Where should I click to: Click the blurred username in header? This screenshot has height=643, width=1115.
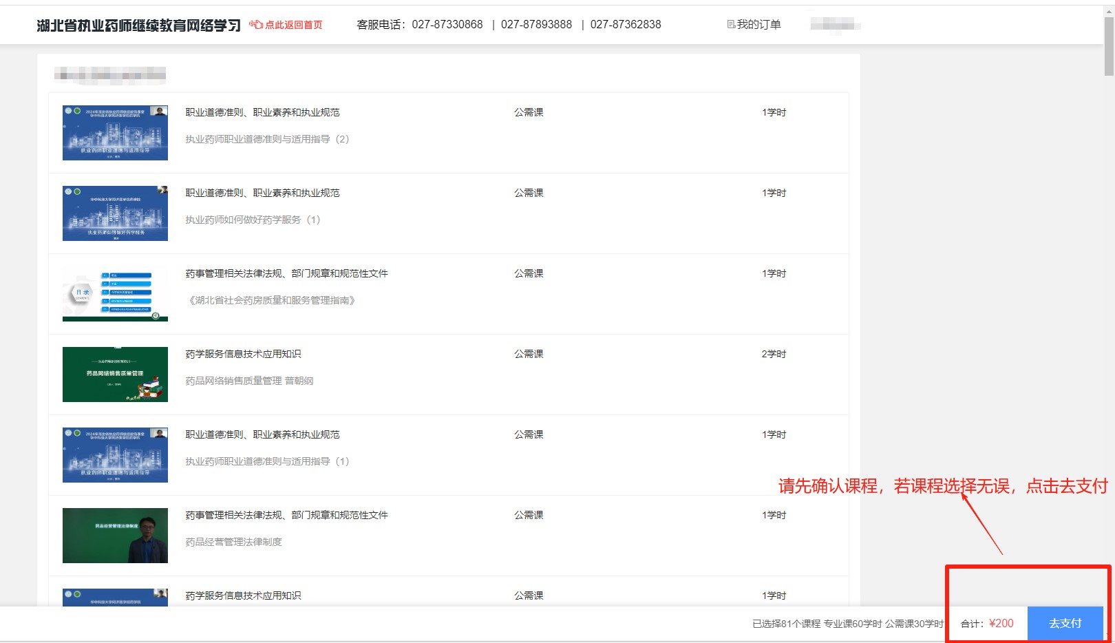coord(834,25)
